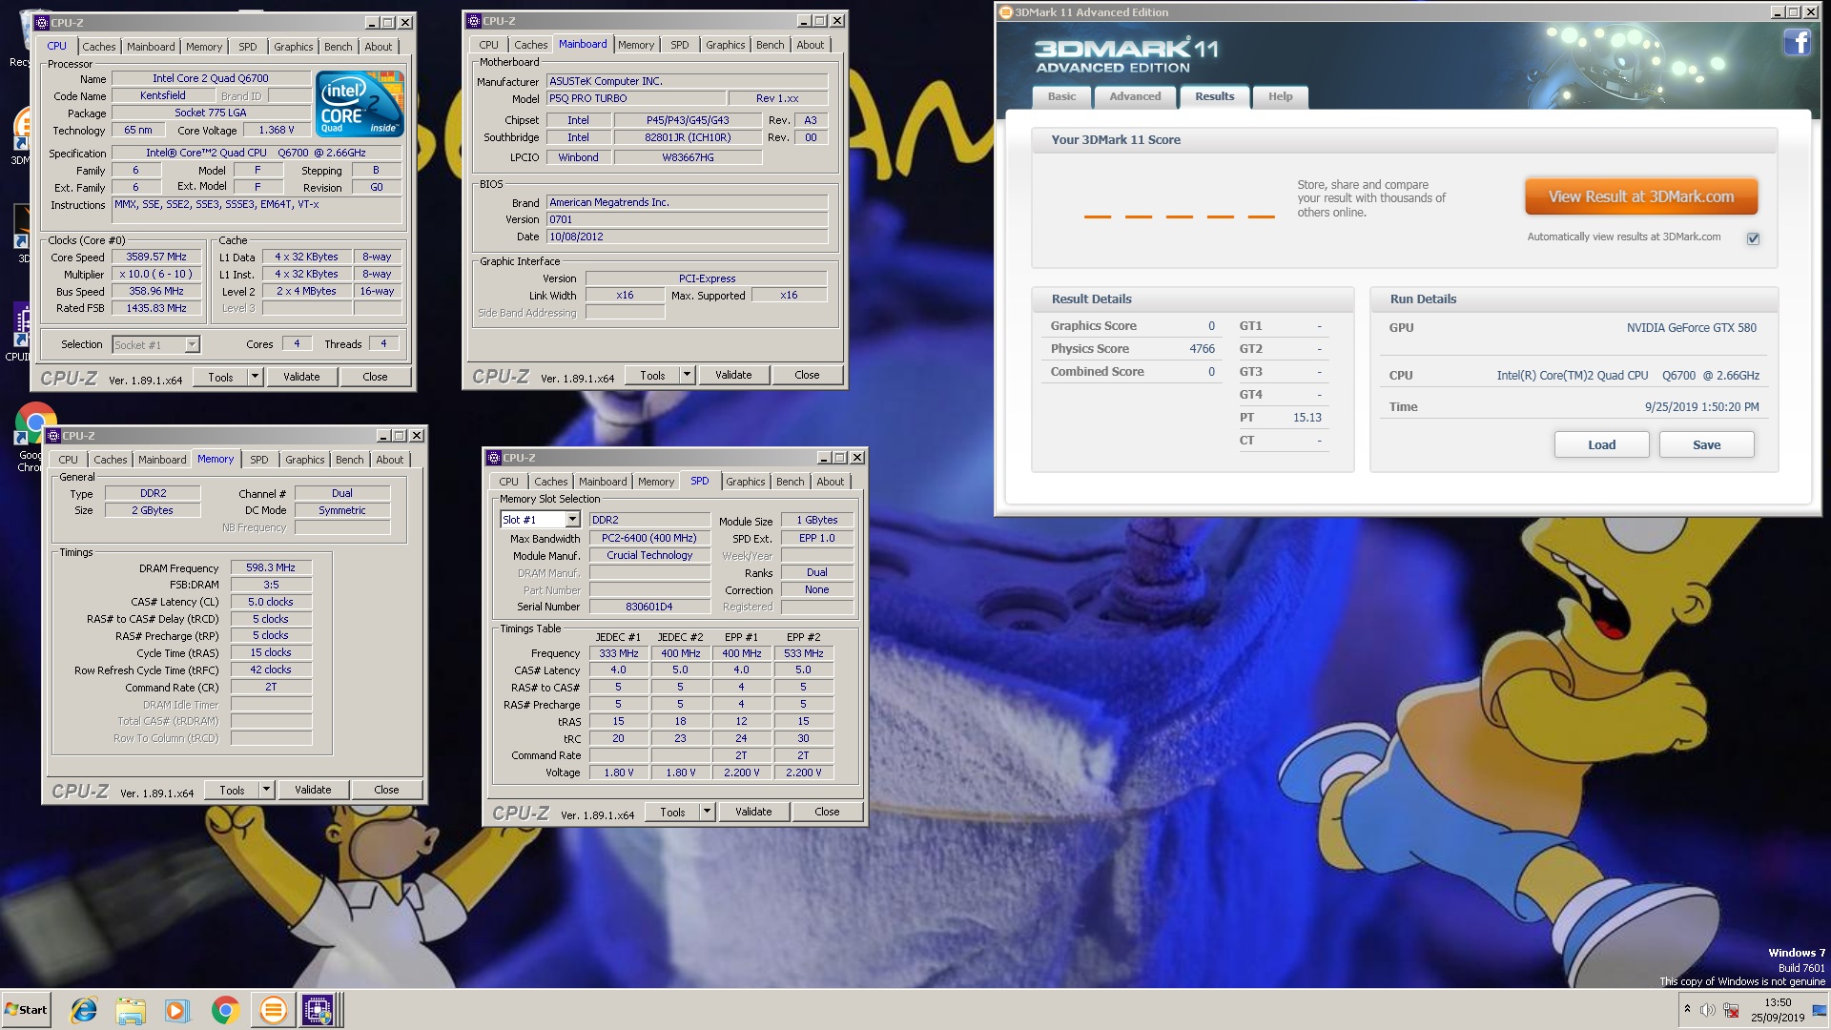Click NVIDIA GeForce GTX 580 GPU text
This screenshot has width=1831, height=1030.
[x=1691, y=328]
